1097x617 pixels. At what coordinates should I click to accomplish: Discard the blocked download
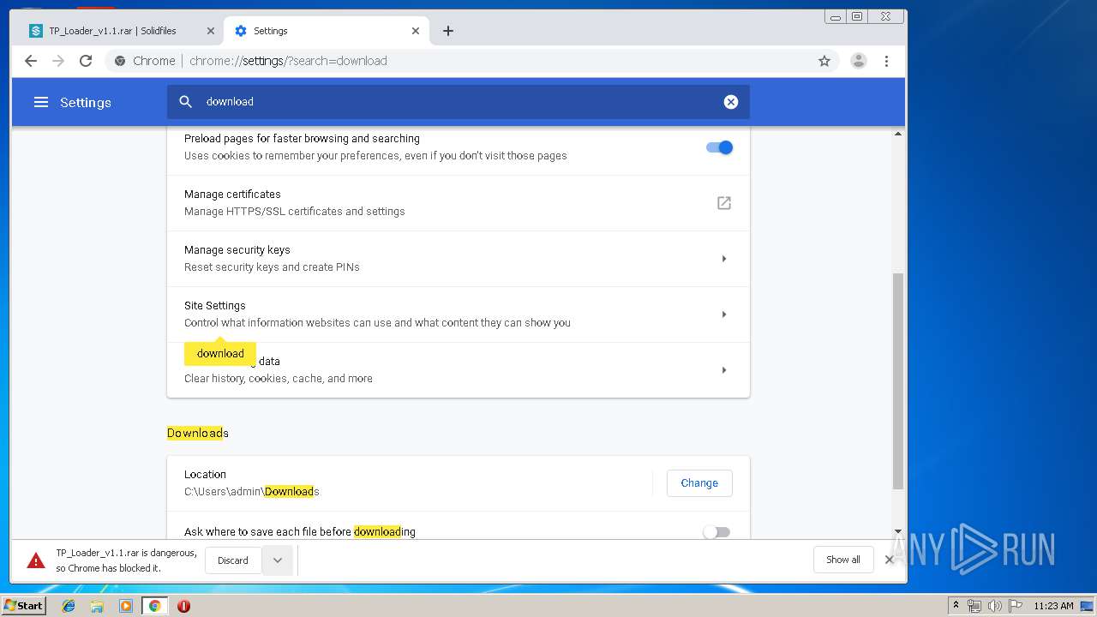coord(233,560)
